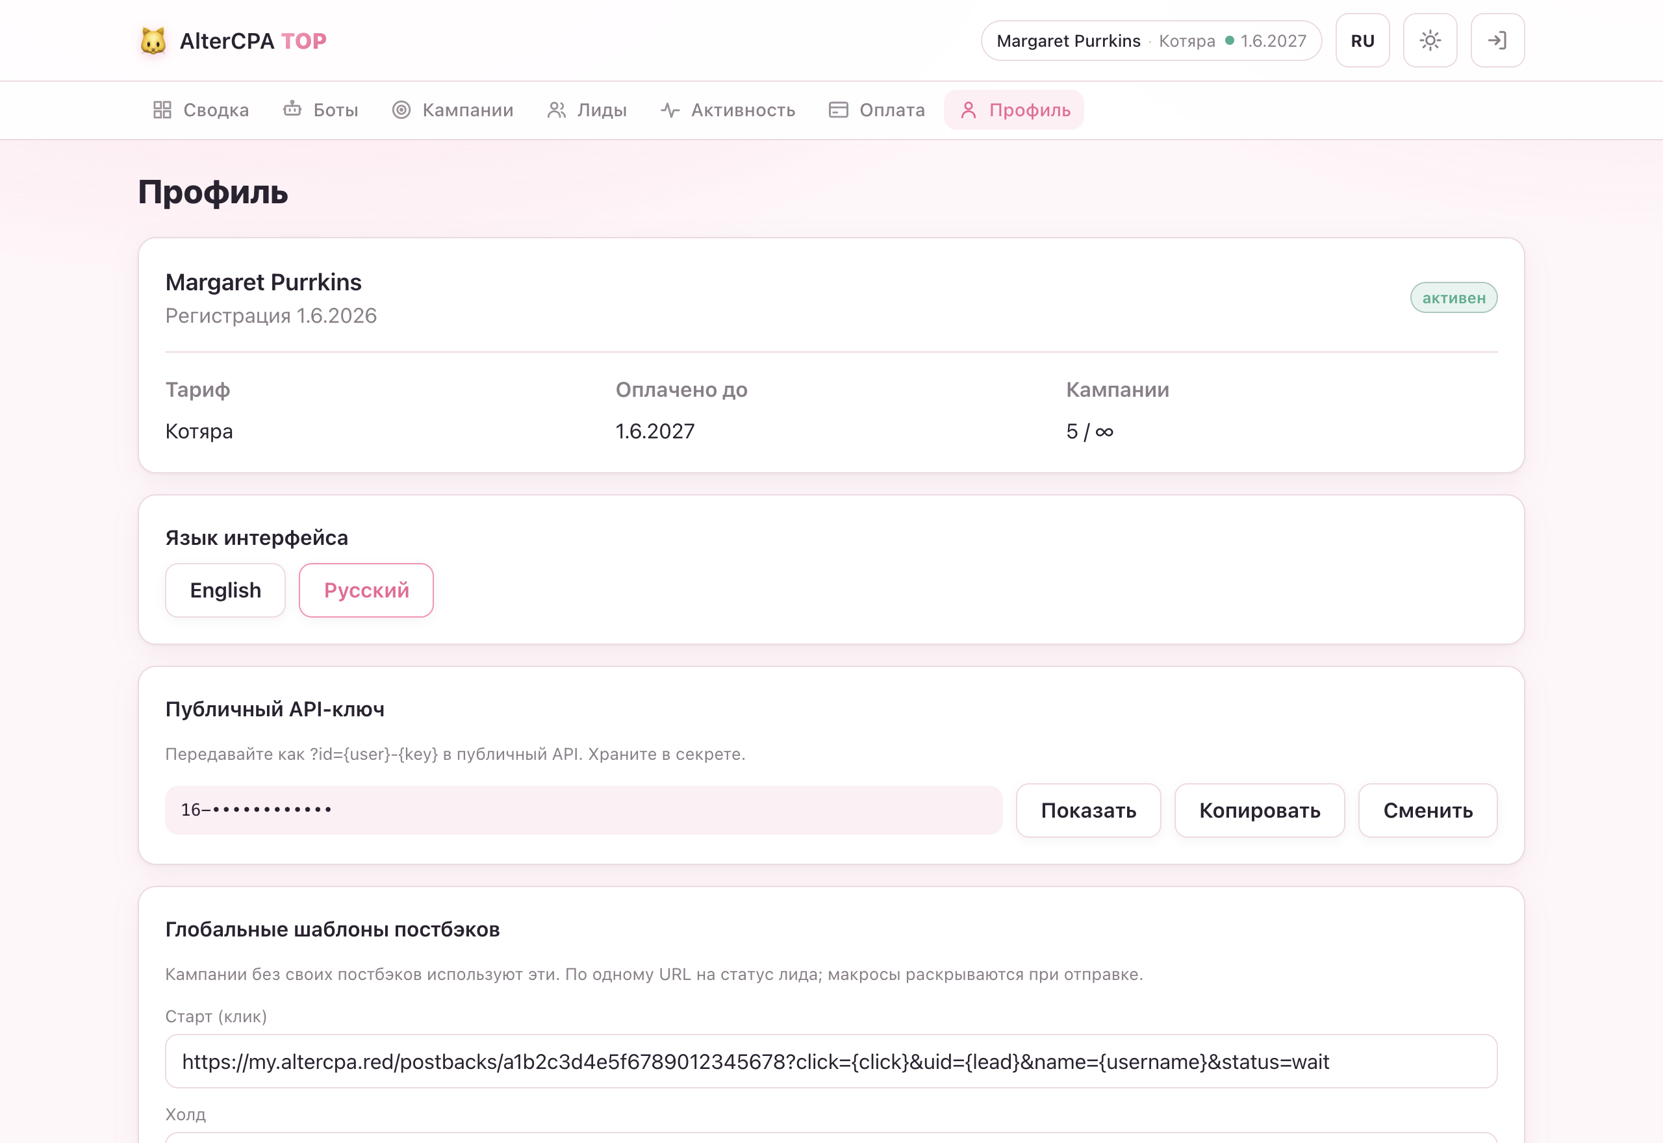Screen dimensions: 1663x1143
Task: Click the AlterCPA cat logo icon
Action: (153, 41)
